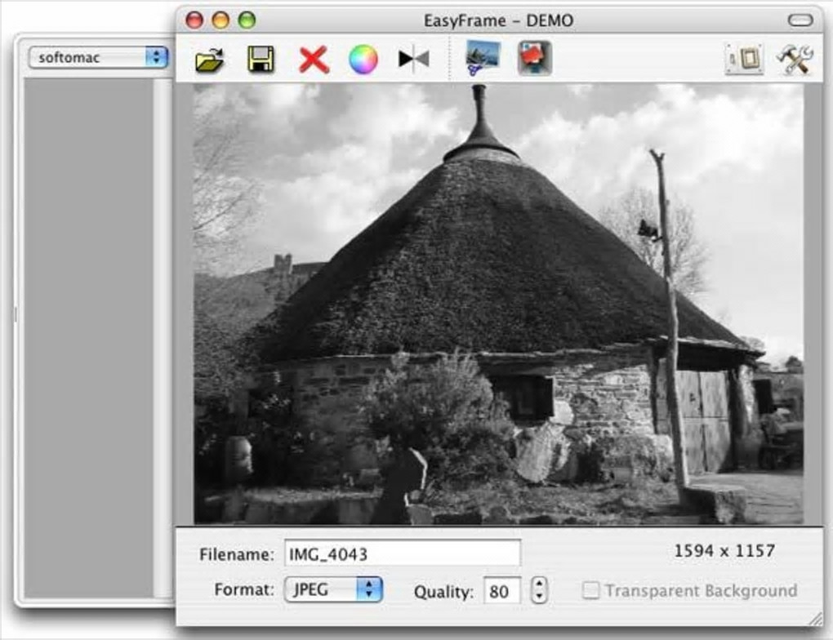Click the Format label text
The image size is (833, 640).
click(244, 589)
